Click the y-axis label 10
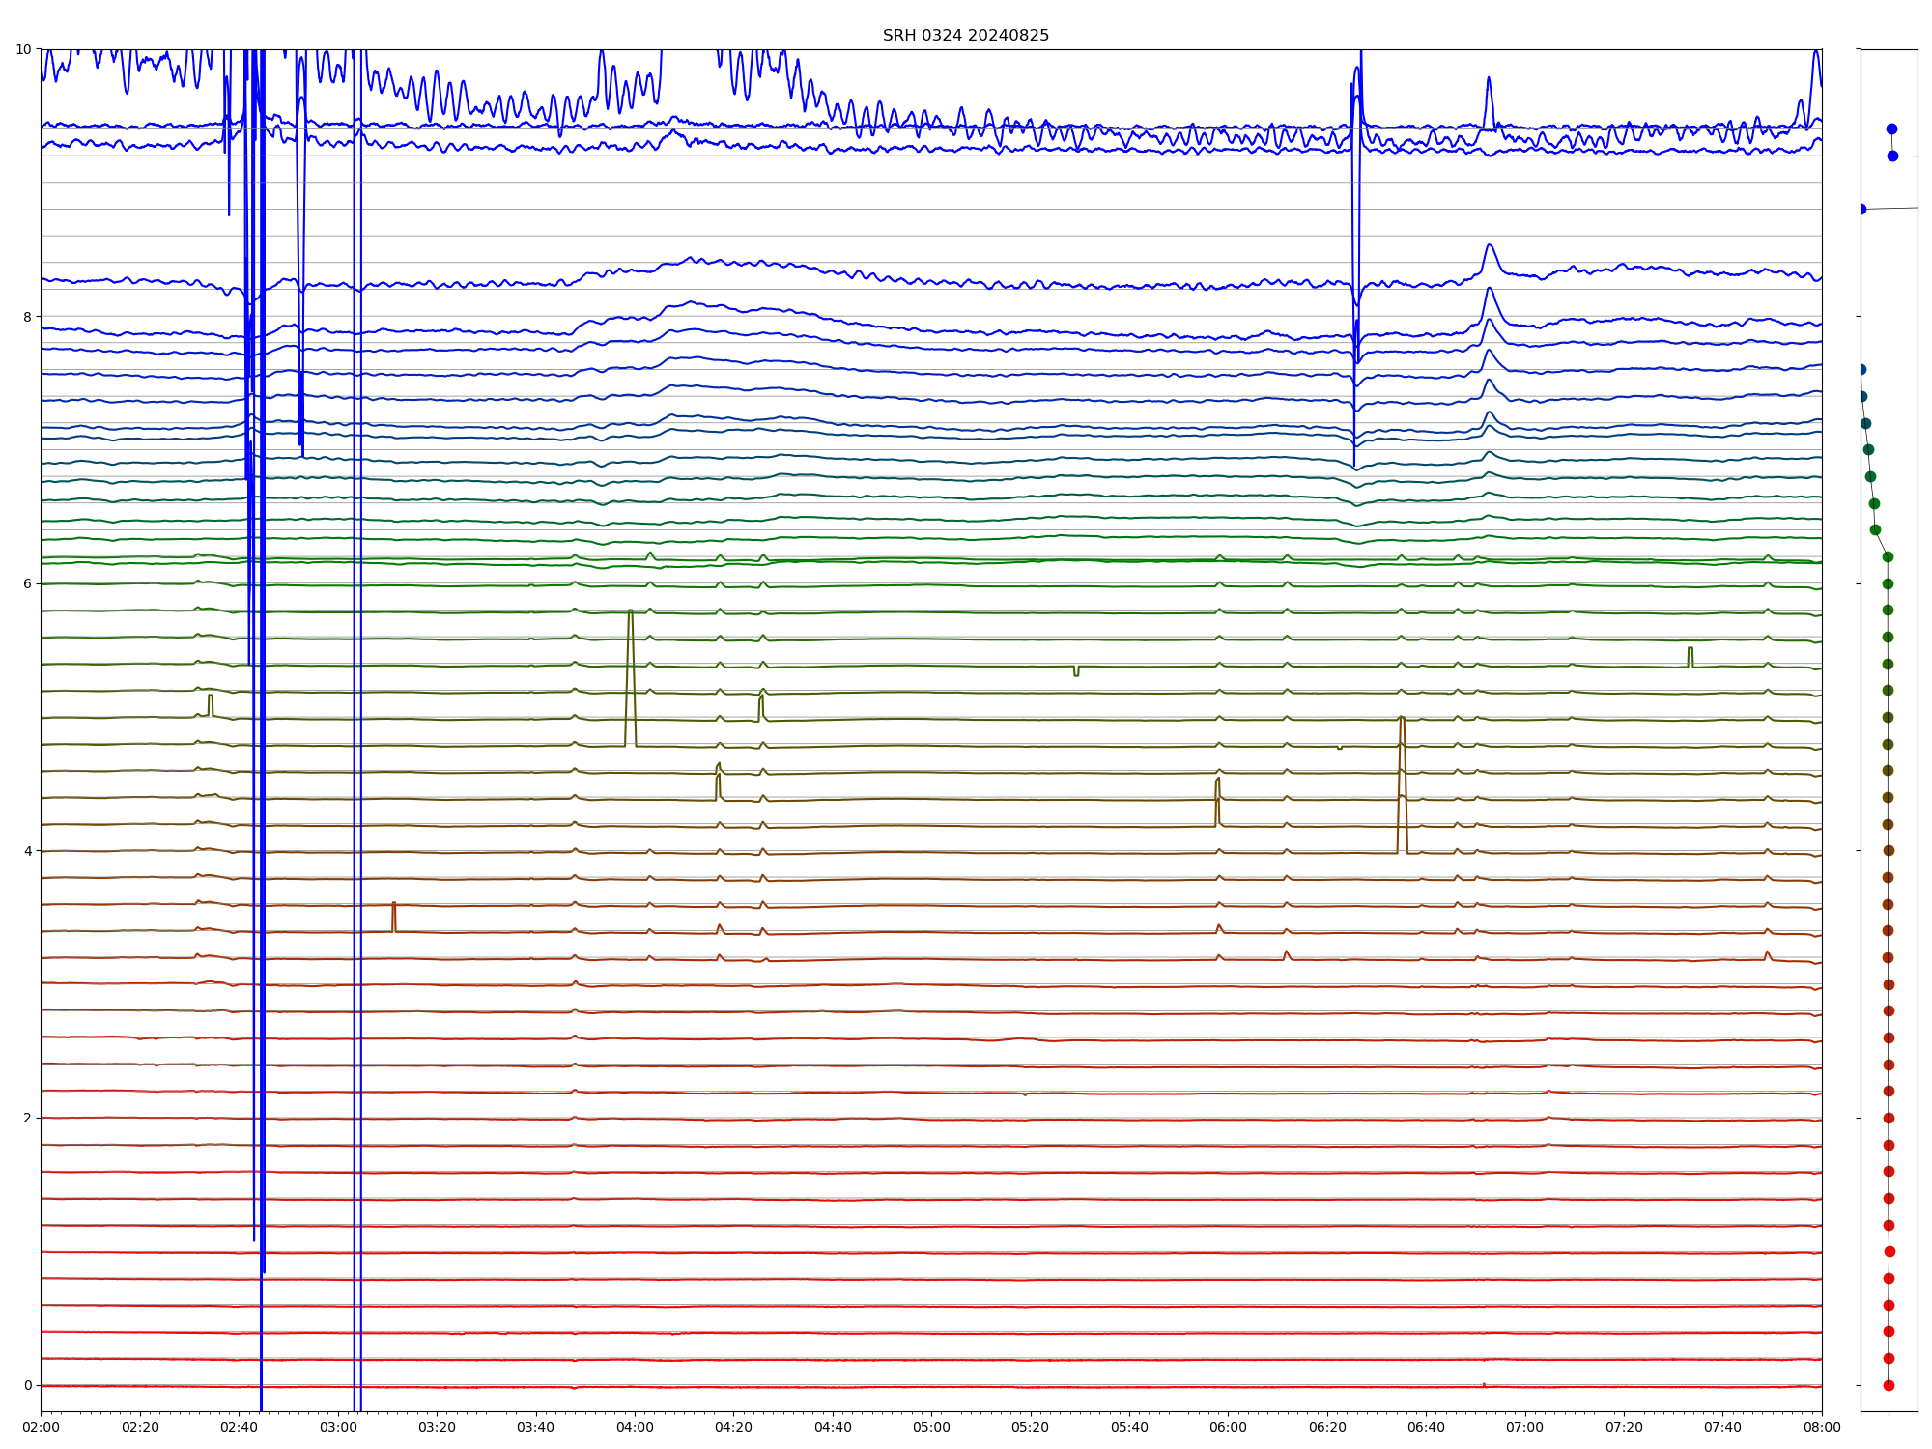 pos(22,49)
